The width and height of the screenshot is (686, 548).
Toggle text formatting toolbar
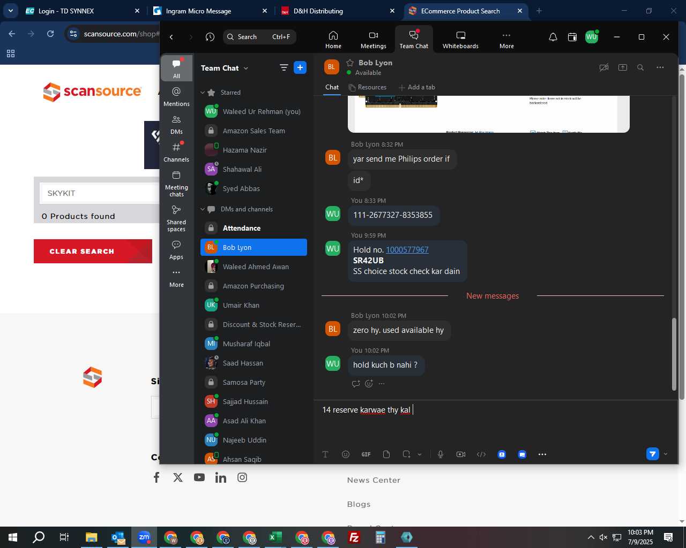click(325, 454)
